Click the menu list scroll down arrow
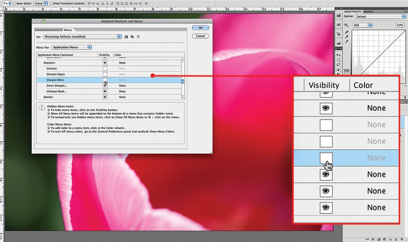Viewport: 408px width, 242px height. 182,98
